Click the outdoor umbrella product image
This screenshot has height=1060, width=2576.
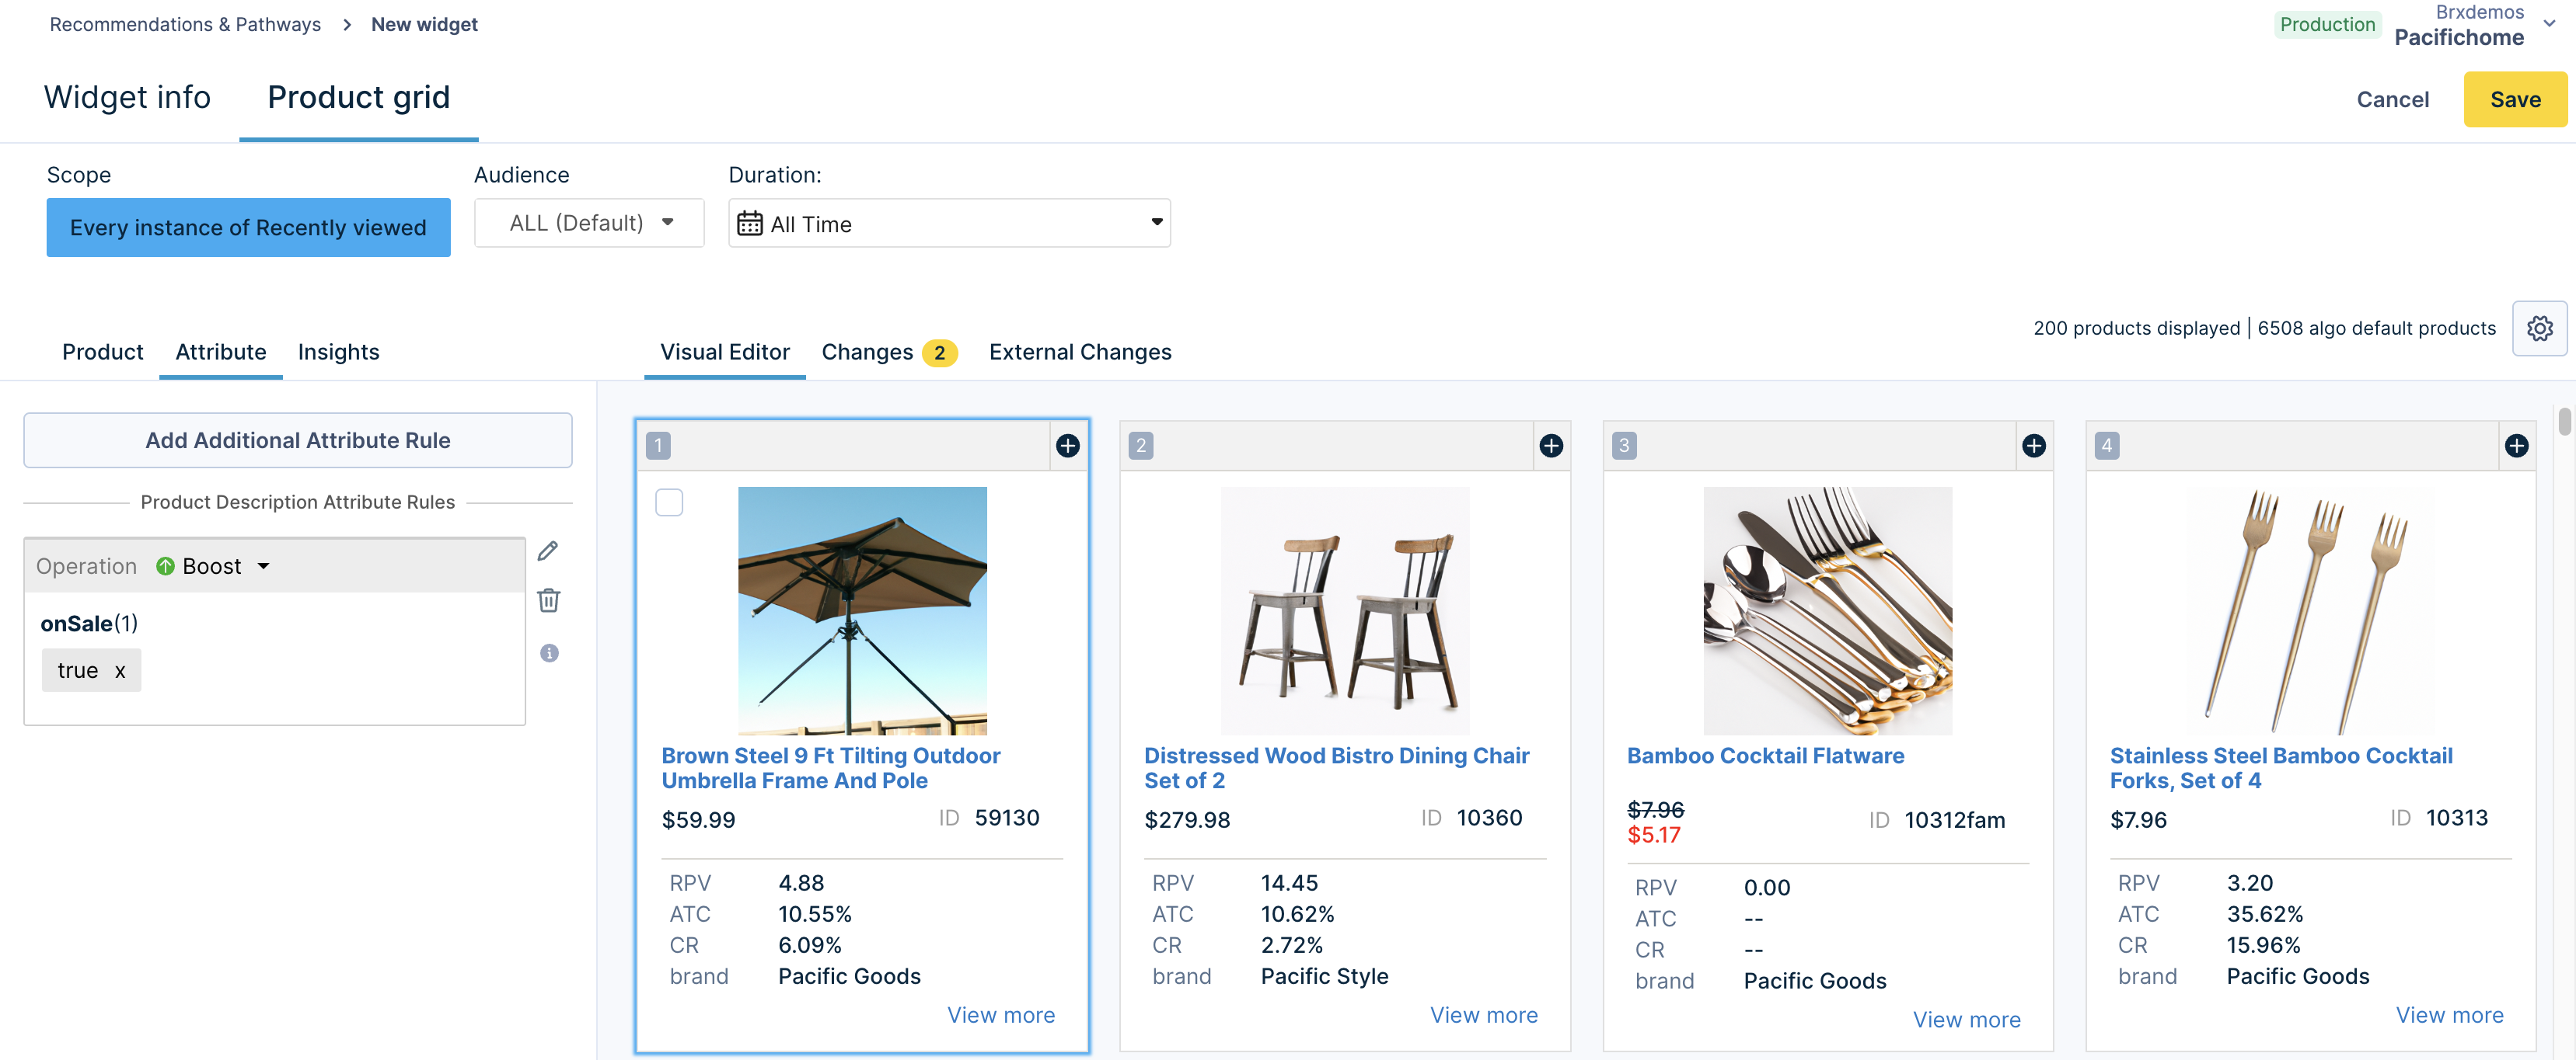pos(862,610)
